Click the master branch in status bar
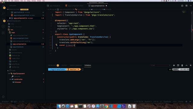Image resolution: width=193 pixels, height=109 pixels. click(5, 102)
